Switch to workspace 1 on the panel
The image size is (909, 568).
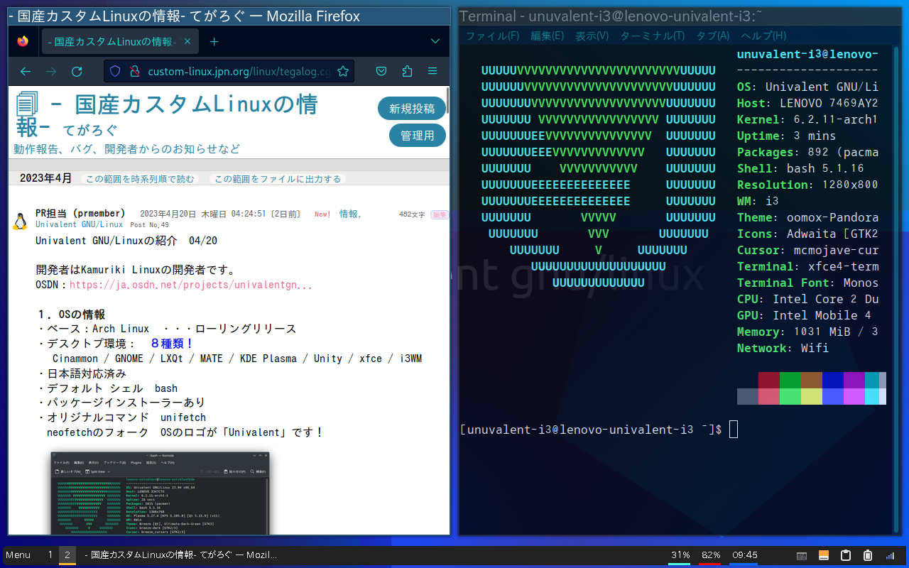pos(50,555)
